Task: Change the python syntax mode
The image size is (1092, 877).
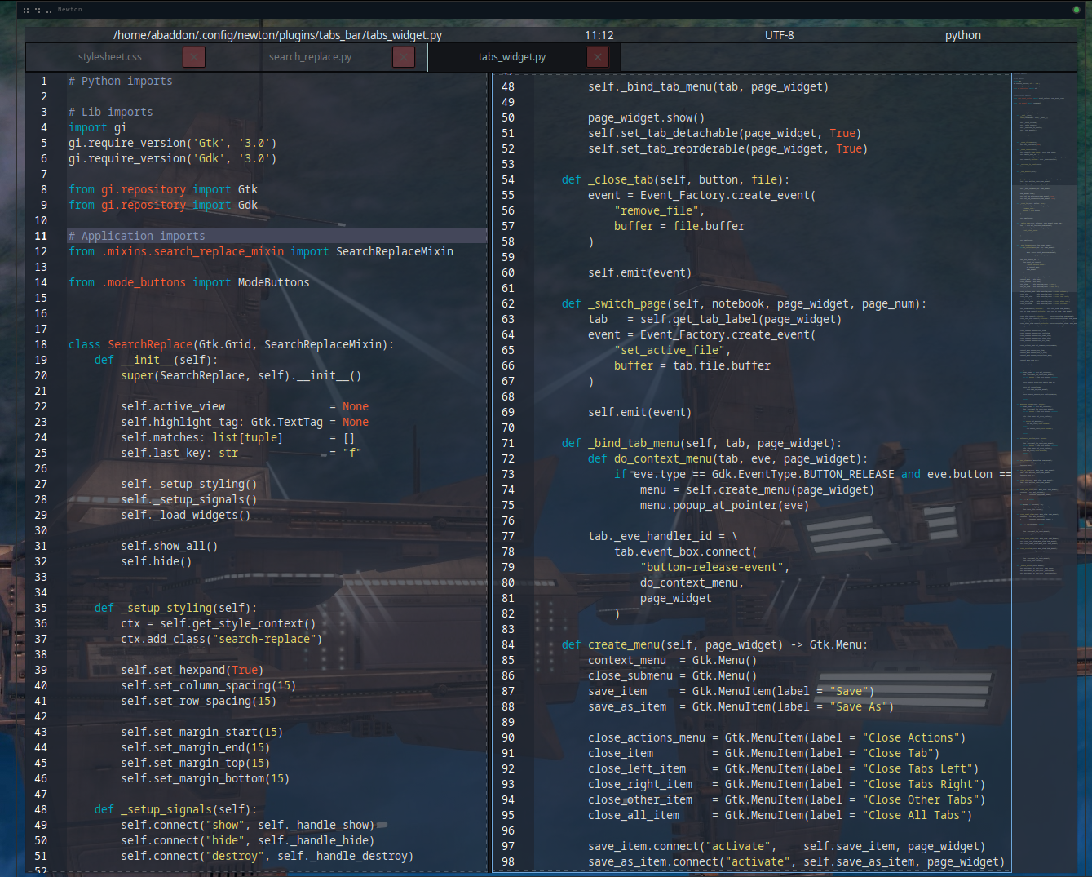Action: pyautogui.click(x=962, y=35)
